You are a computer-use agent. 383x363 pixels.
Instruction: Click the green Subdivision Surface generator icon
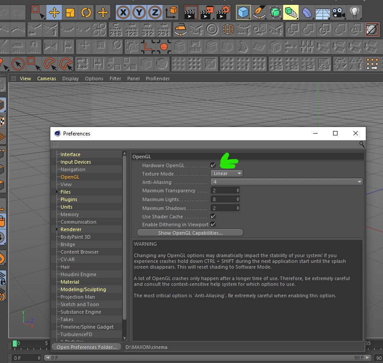[275, 12]
